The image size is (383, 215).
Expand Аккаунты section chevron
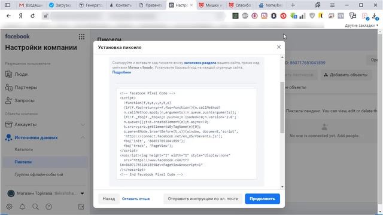[x=83, y=125]
